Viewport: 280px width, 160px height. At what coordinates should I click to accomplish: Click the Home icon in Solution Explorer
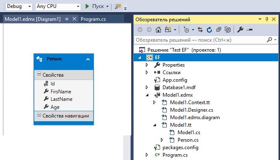coord(158,30)
